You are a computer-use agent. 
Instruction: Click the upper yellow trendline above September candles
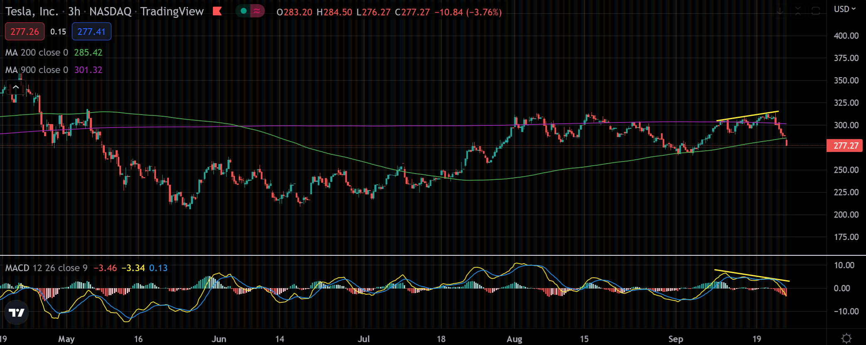tap(748, 116)
